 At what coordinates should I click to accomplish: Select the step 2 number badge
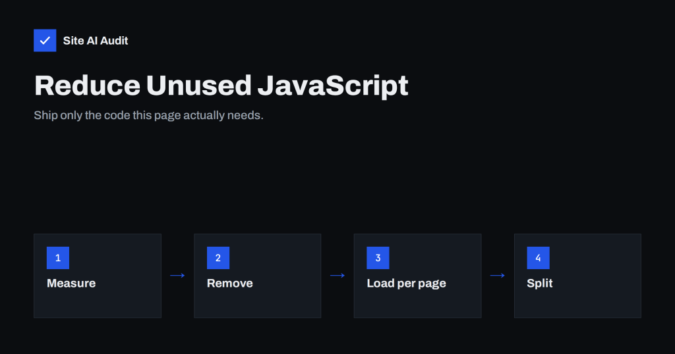[218, 258]
